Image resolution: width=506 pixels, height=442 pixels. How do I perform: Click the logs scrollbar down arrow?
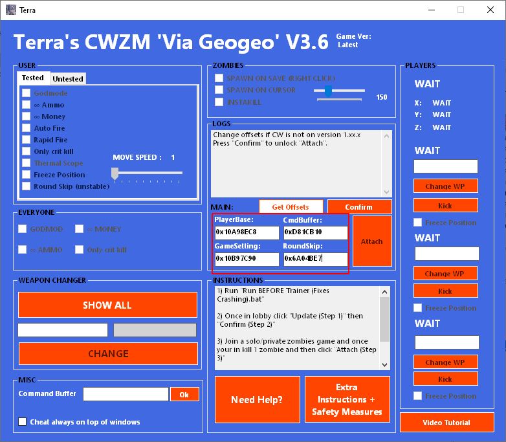click(x=386, y=192)
